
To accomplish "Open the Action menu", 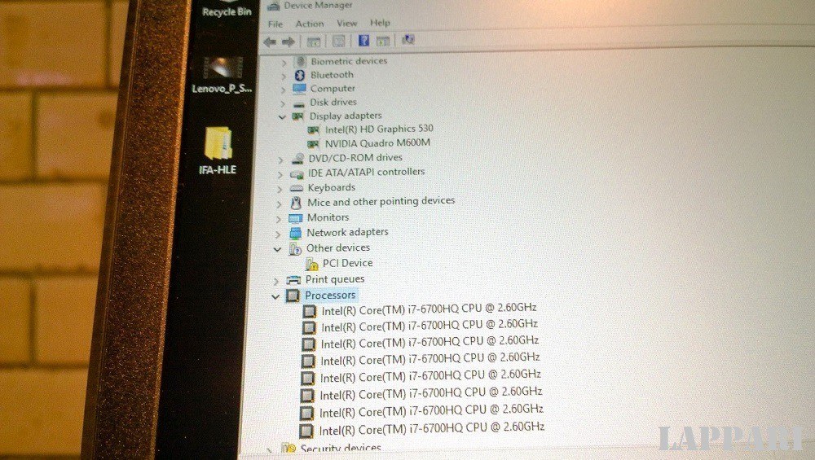I will (310, 24).
